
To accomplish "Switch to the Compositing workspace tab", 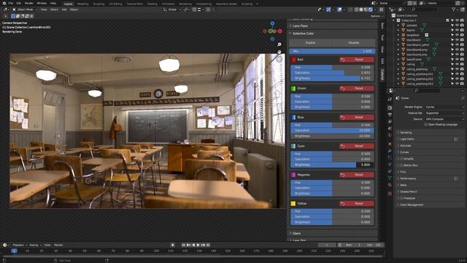I will click(204, 4).
